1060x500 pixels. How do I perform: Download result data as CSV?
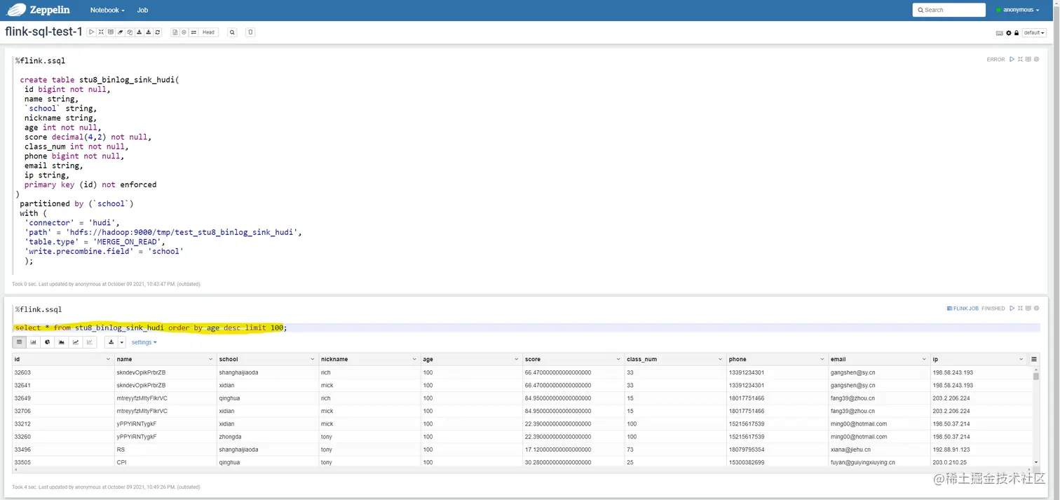(x=111, y=342)
